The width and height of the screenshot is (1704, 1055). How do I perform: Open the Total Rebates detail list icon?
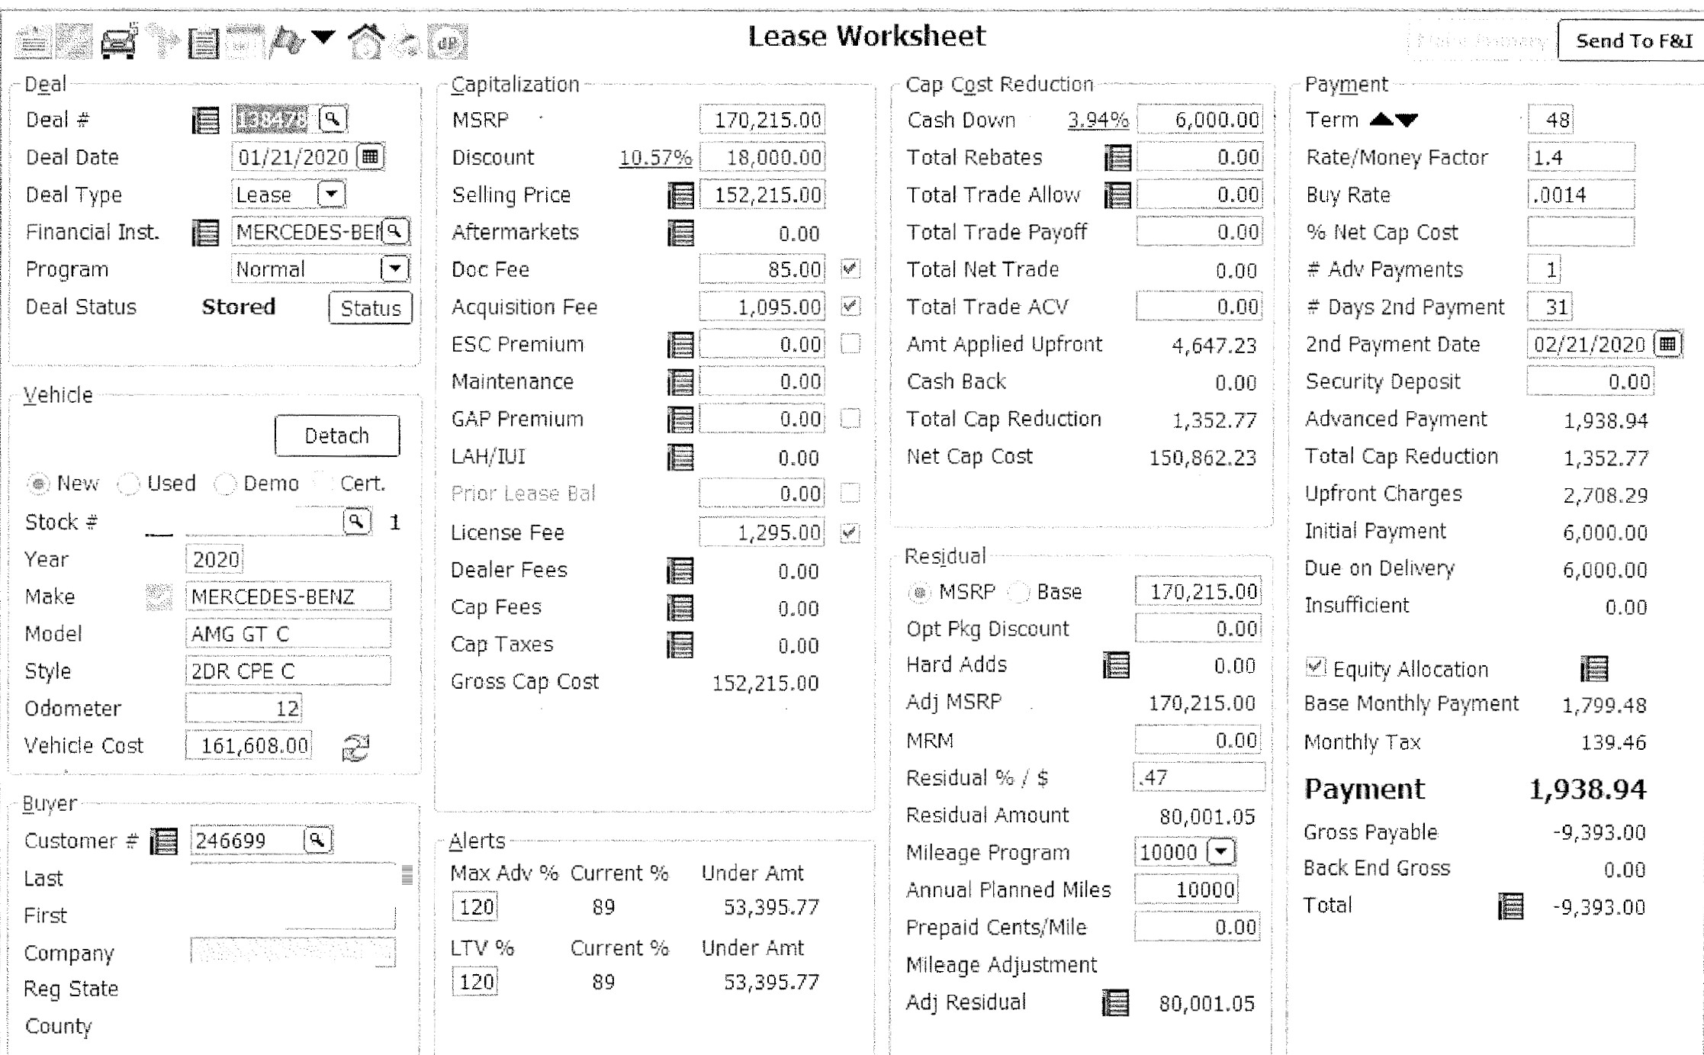(1117, 158)
